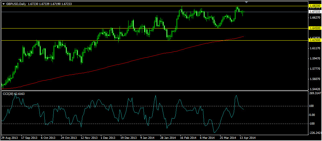This screenshot has width=322, height=141.
Task: Click the current price label 1.67233 on axis
Action: point(315,12)
